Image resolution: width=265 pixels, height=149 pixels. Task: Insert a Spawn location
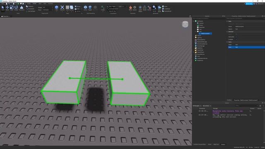pyautogui.click(x=135, y=8)
